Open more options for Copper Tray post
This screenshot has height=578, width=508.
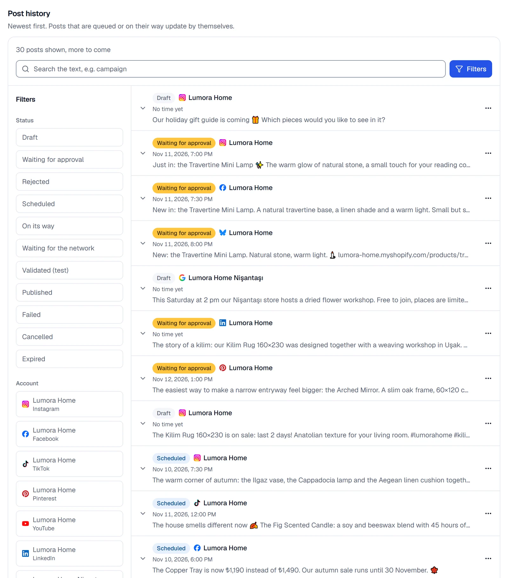coord(488,559)
